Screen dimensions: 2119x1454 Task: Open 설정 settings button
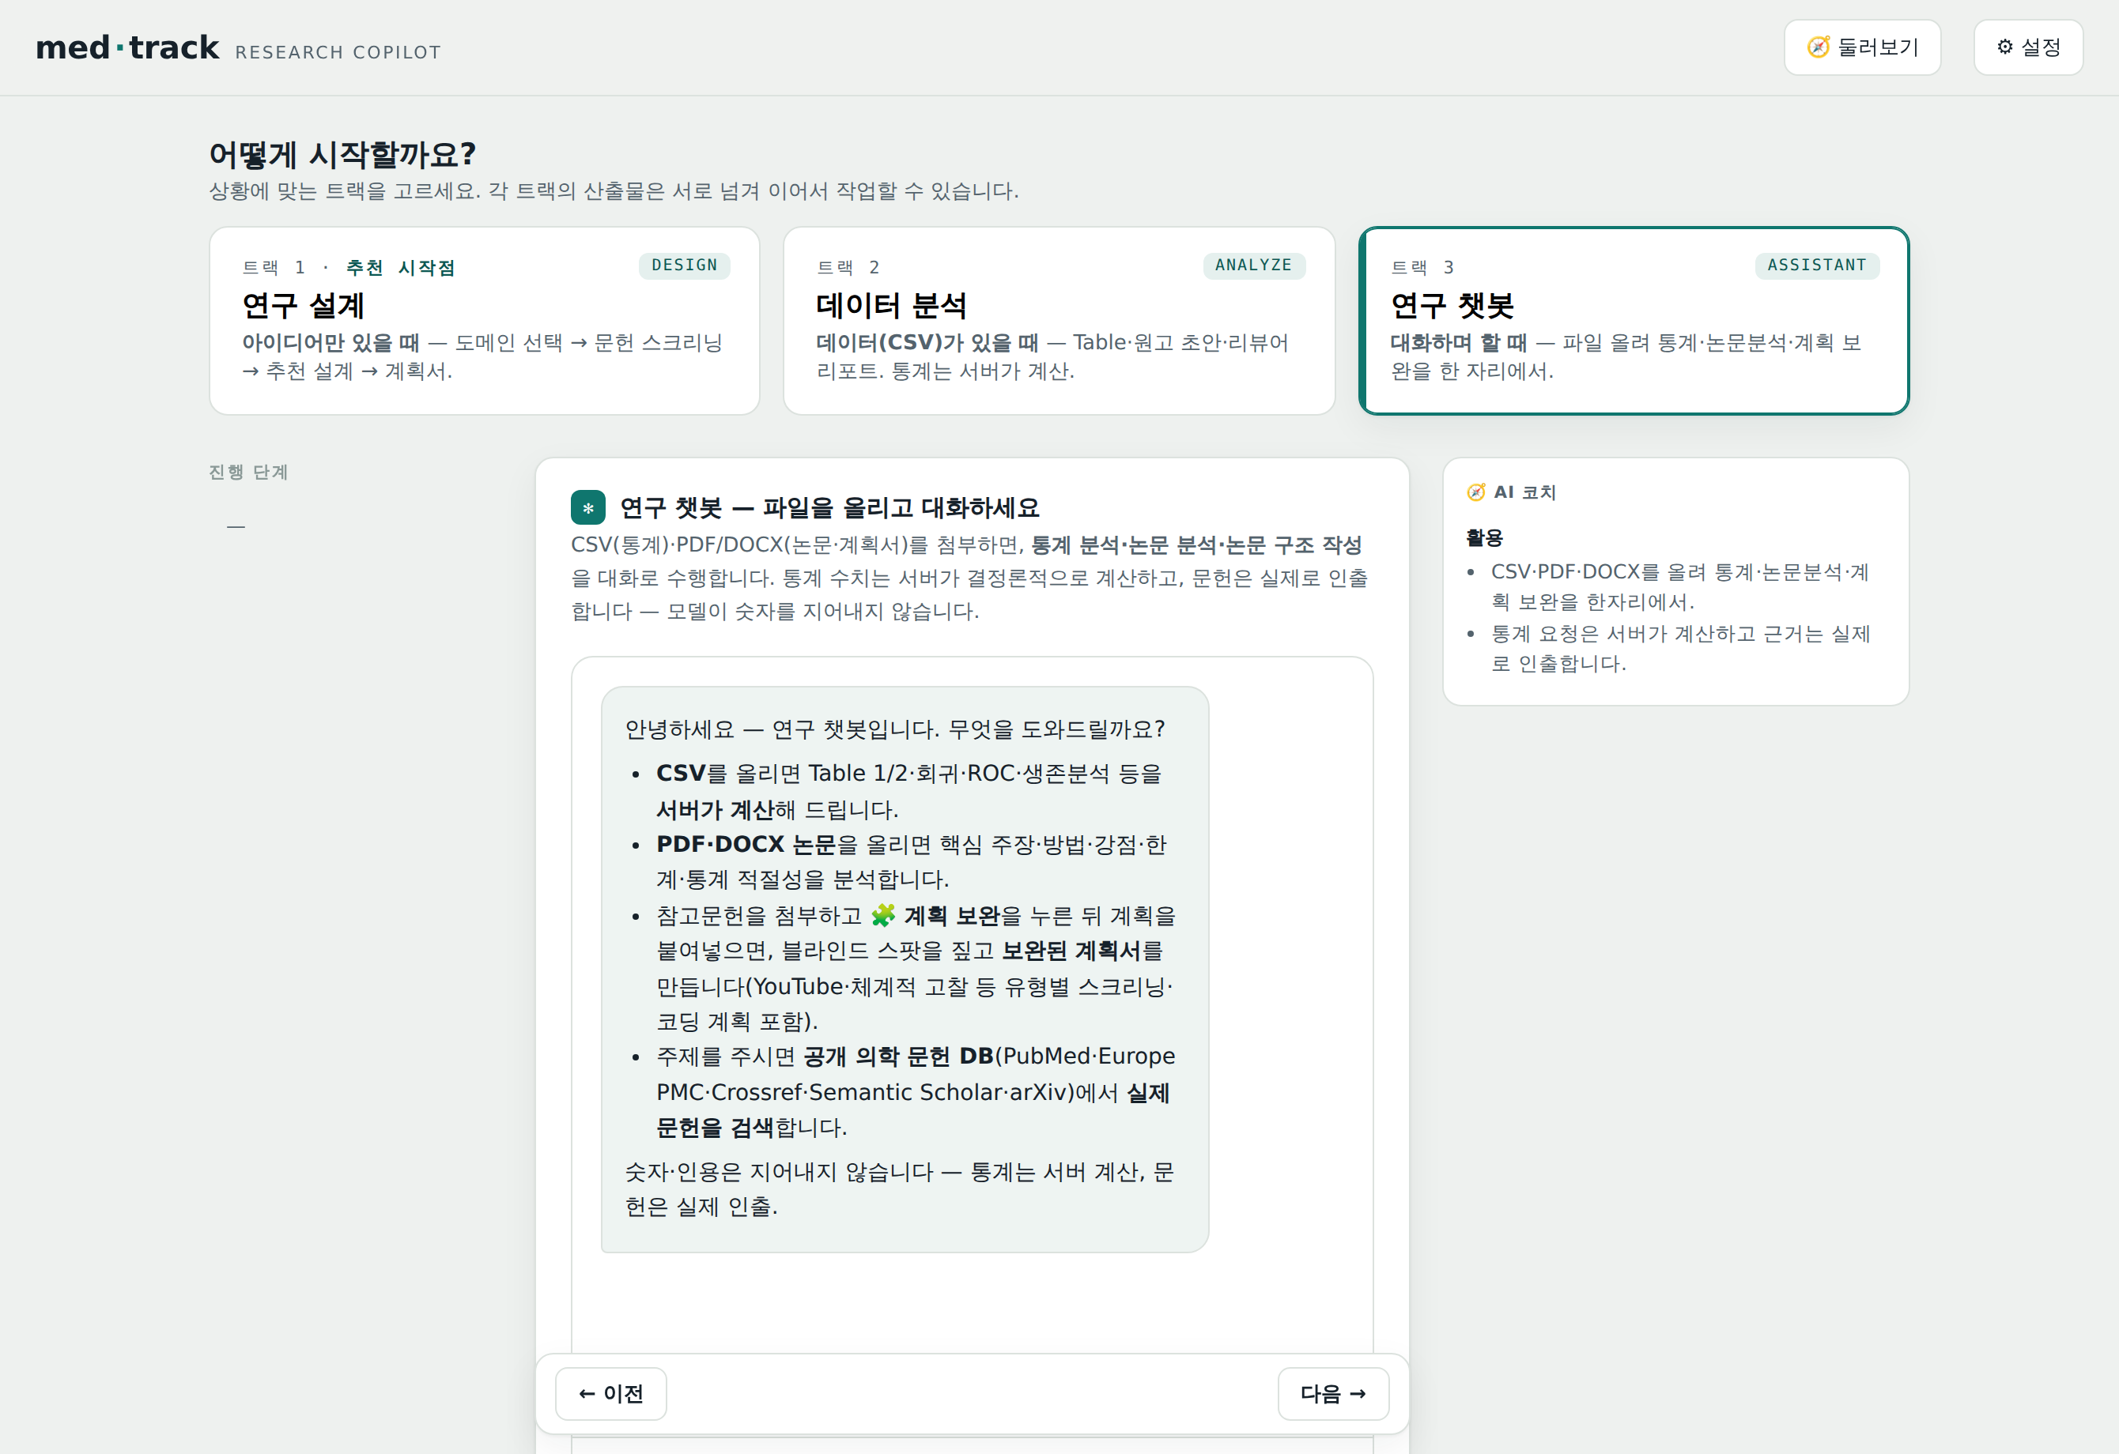click(2028, 47)
